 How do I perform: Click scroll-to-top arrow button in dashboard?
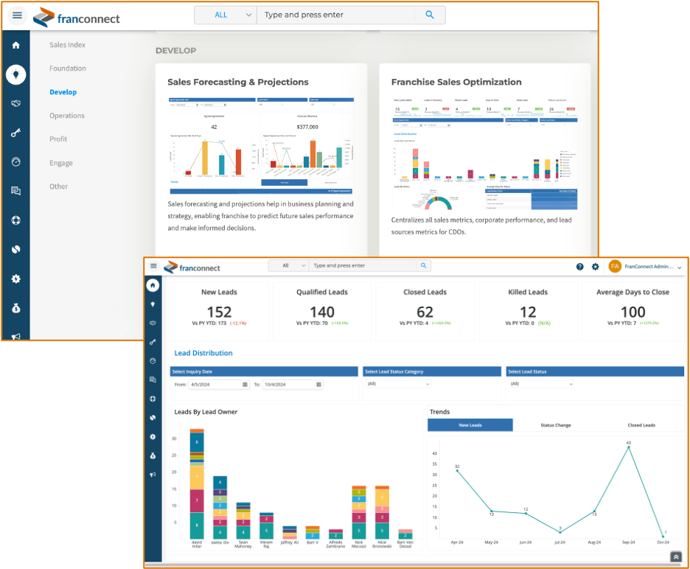coord(676,556)
